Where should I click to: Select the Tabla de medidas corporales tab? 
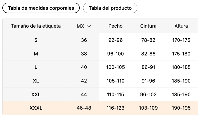[x=41, y=8]
